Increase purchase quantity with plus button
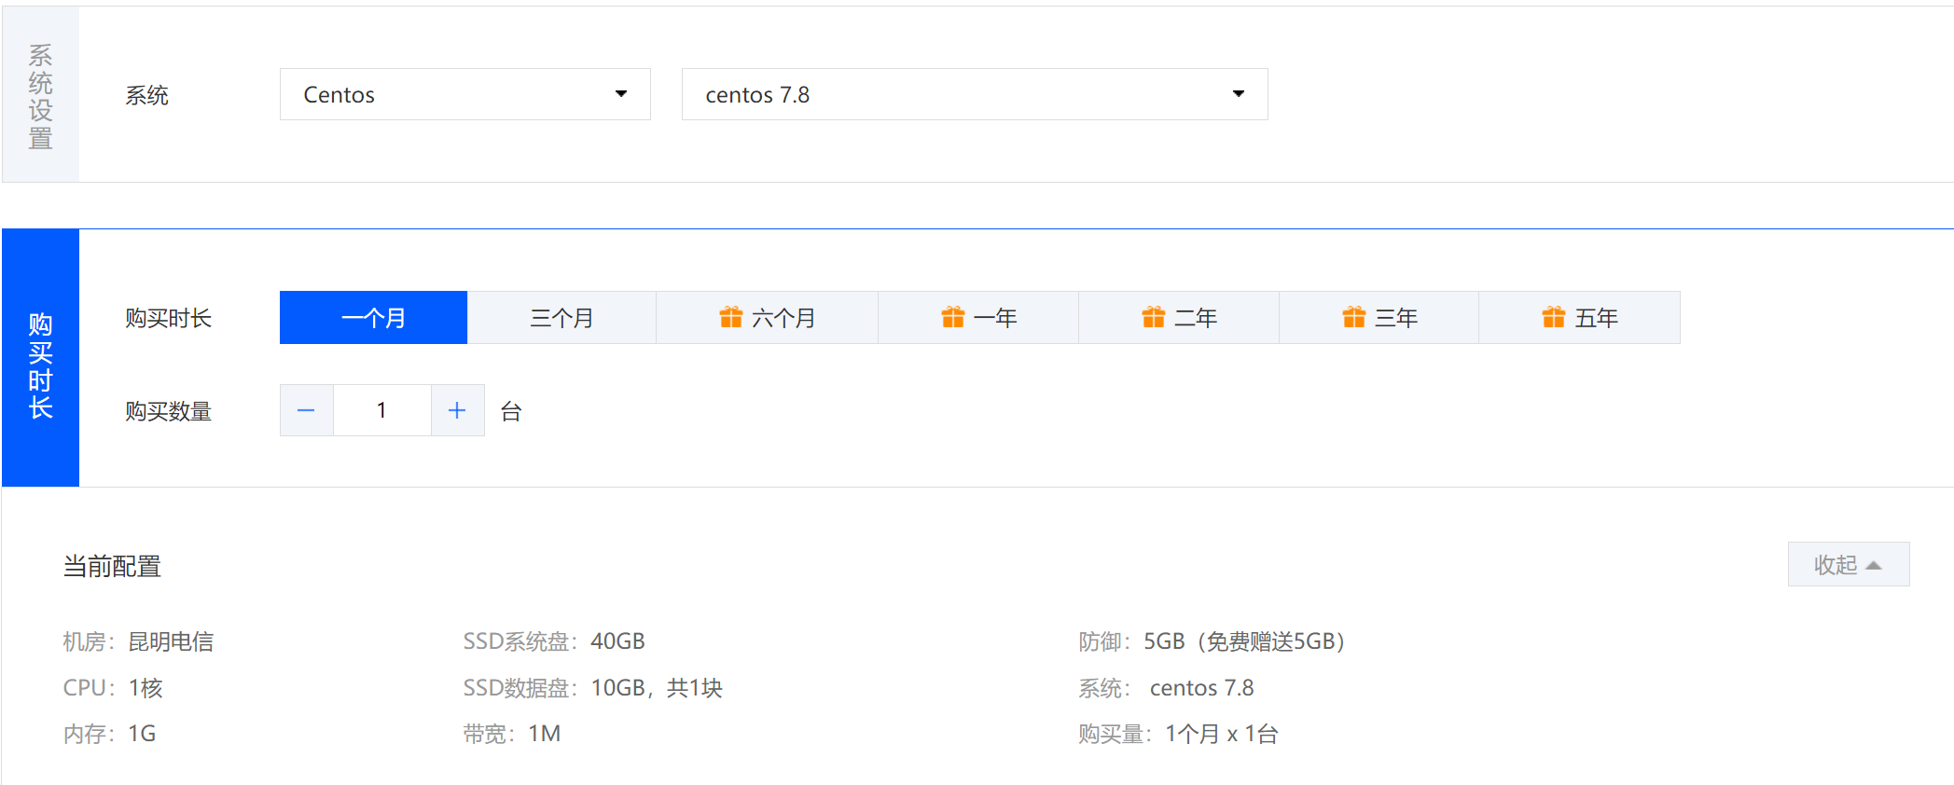 [x=457, y=410]
